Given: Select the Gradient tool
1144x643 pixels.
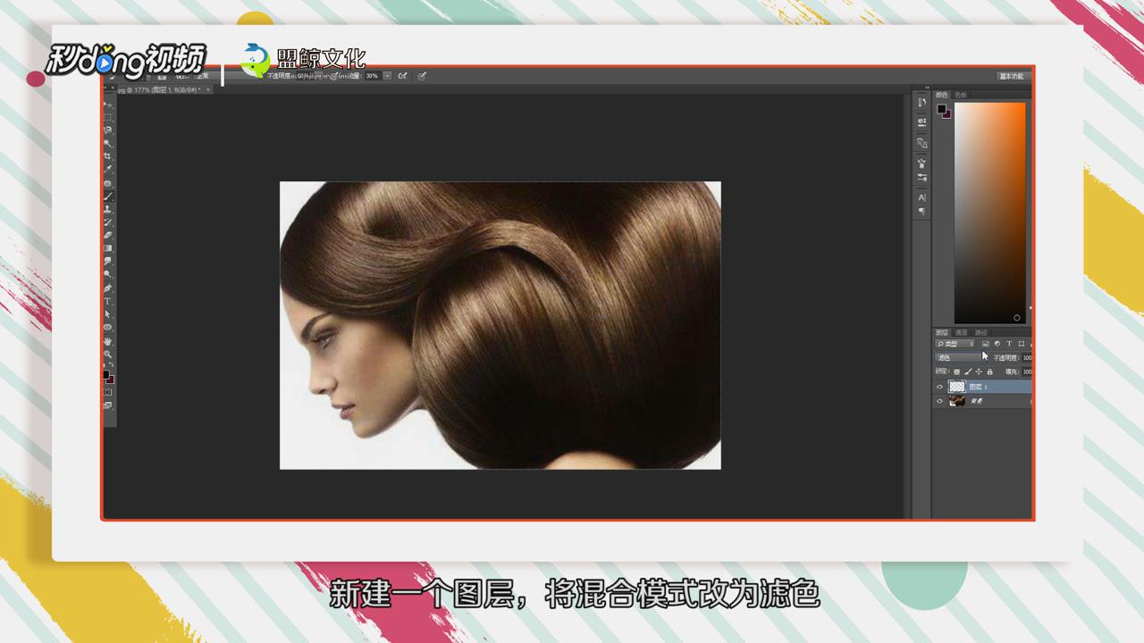Looking at the screenshot, I should coord(109,247).
